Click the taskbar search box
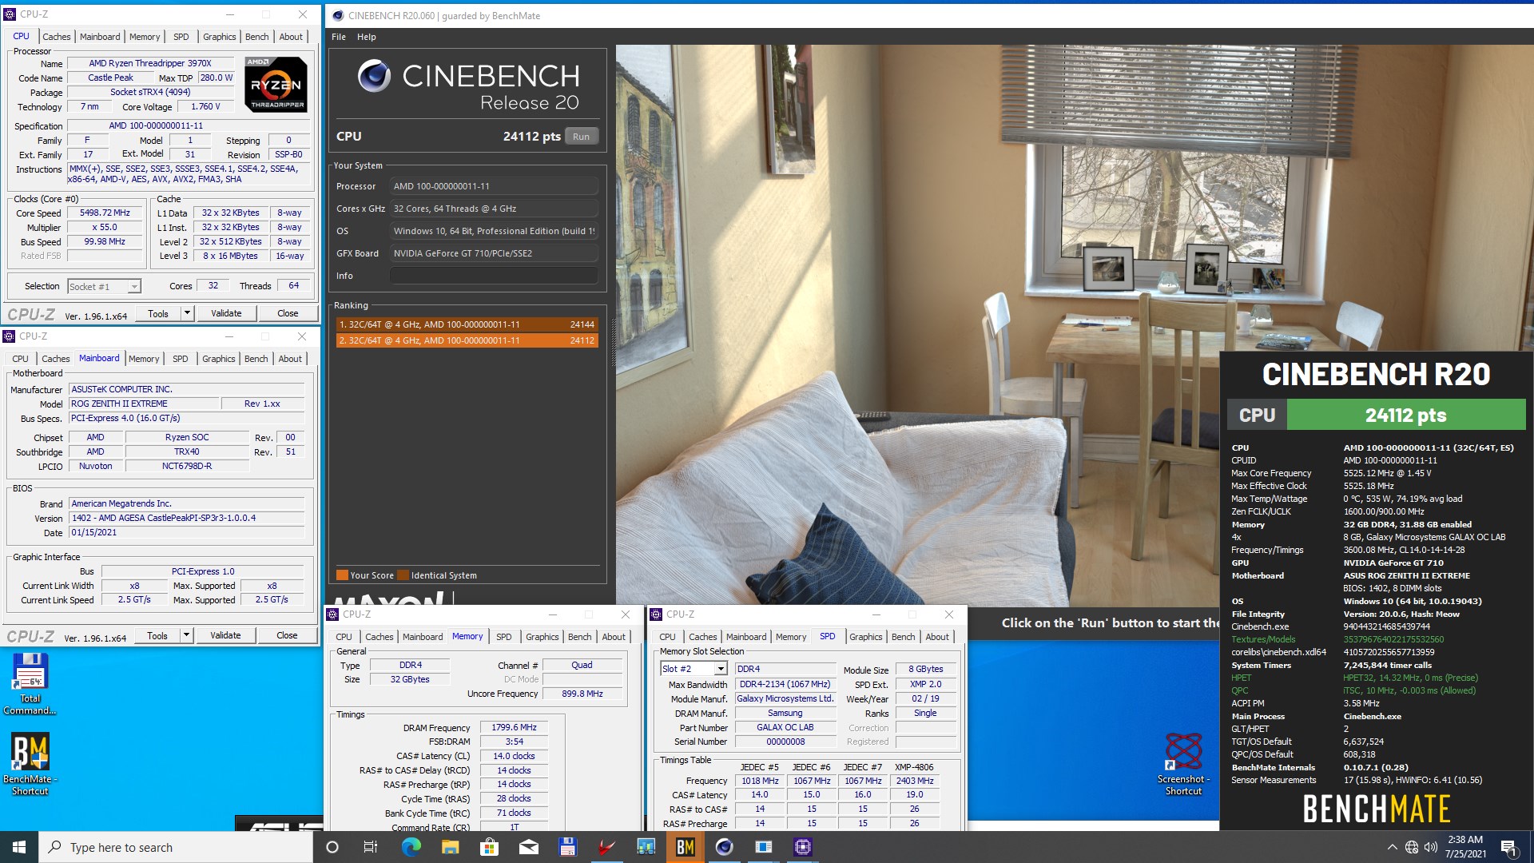Viewport: 1534px width, 863px height. point(176,847)
